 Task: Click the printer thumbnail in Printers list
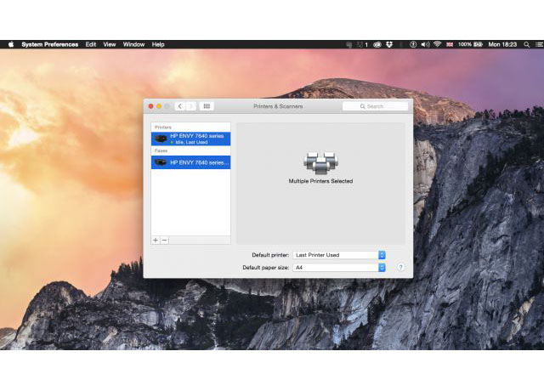point(161,139)
